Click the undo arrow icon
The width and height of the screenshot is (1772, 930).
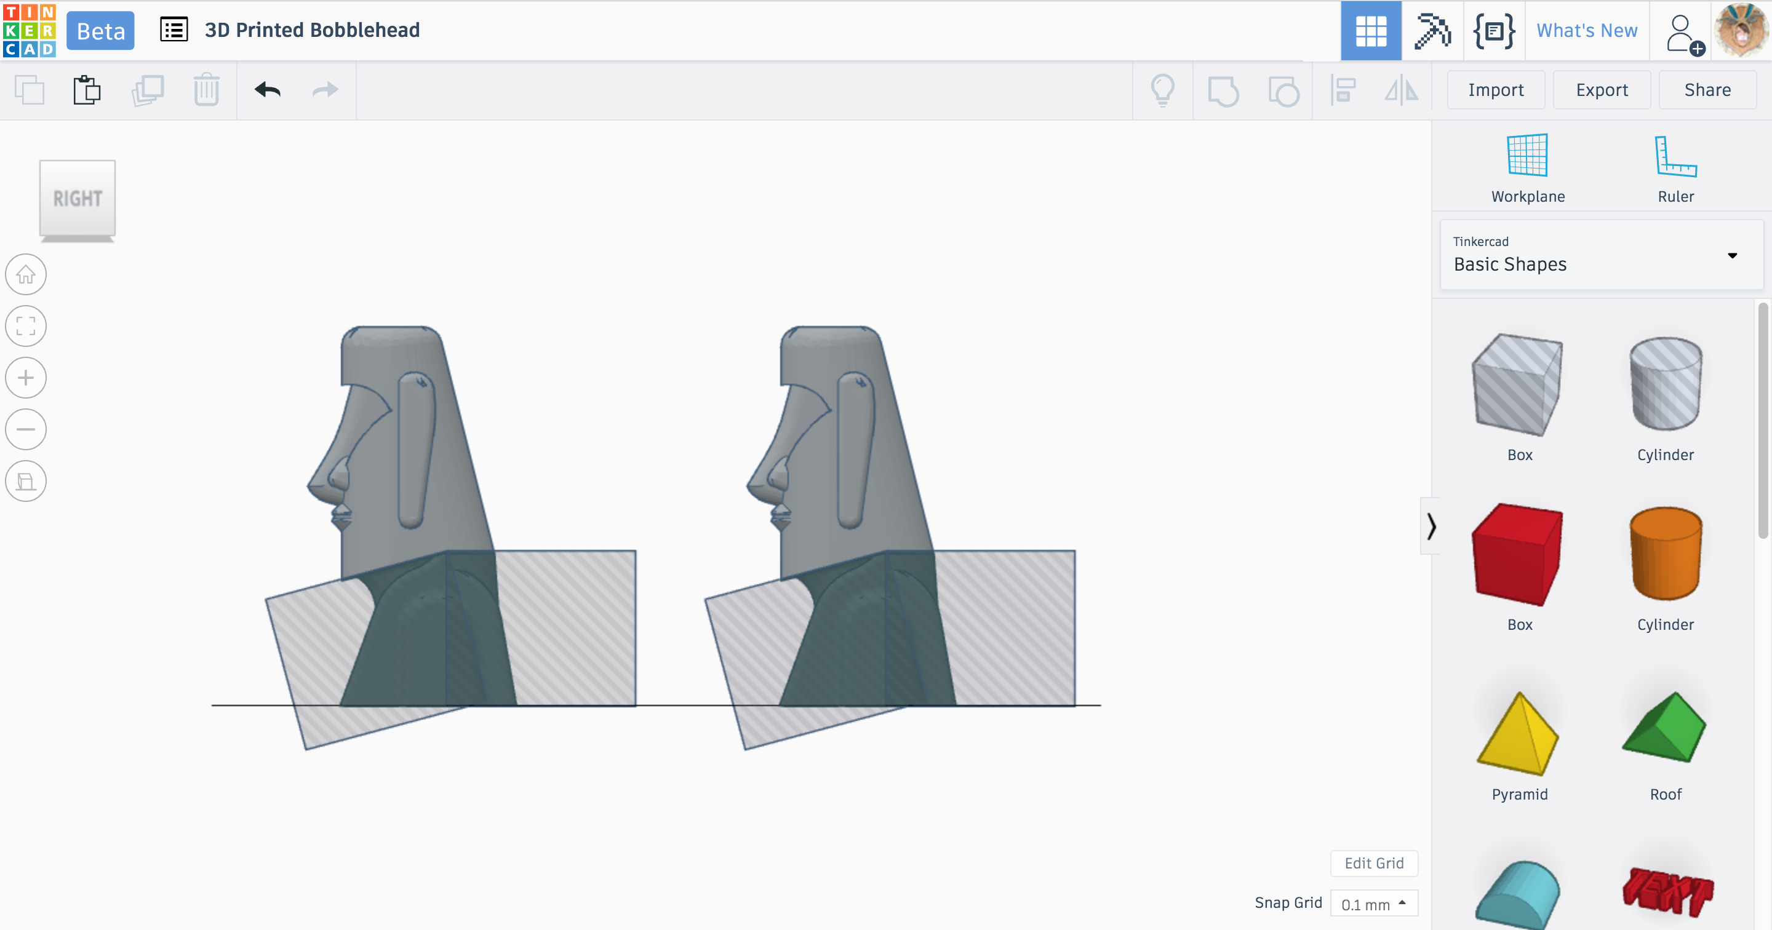pyautogui.click(x=268, y=90)
